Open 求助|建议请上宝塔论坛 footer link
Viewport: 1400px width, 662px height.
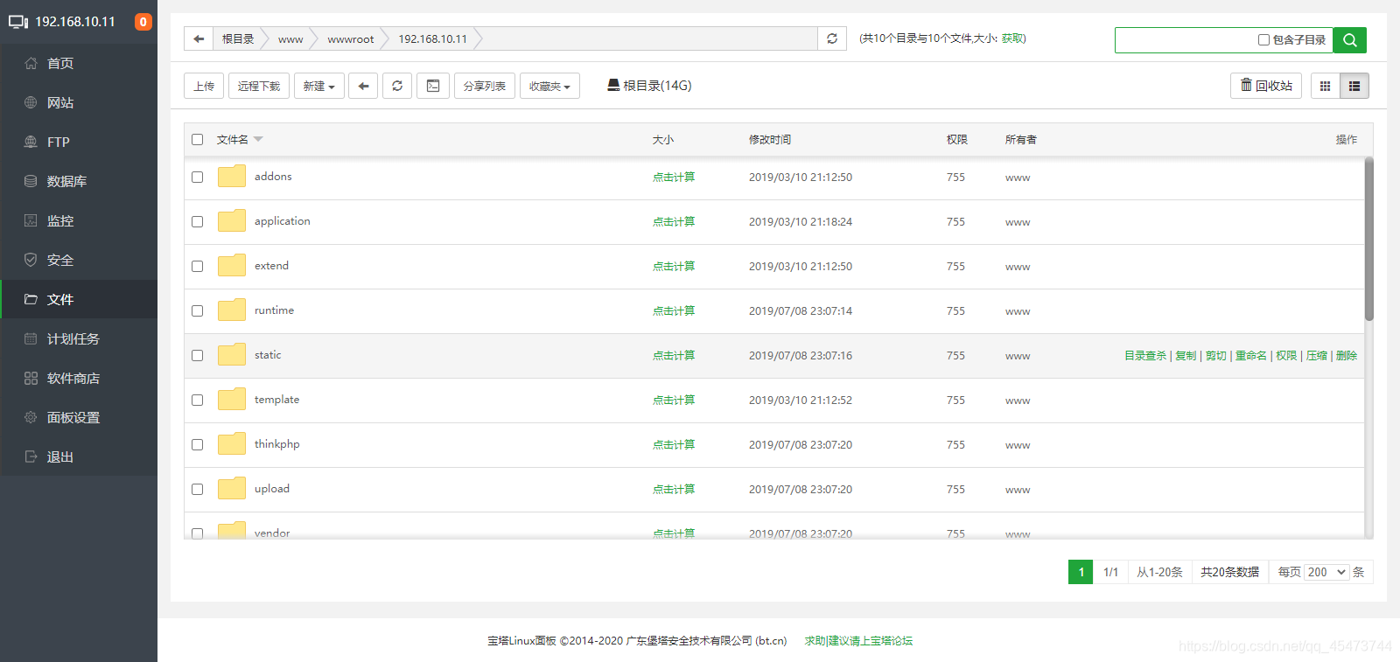pos(858,641)
